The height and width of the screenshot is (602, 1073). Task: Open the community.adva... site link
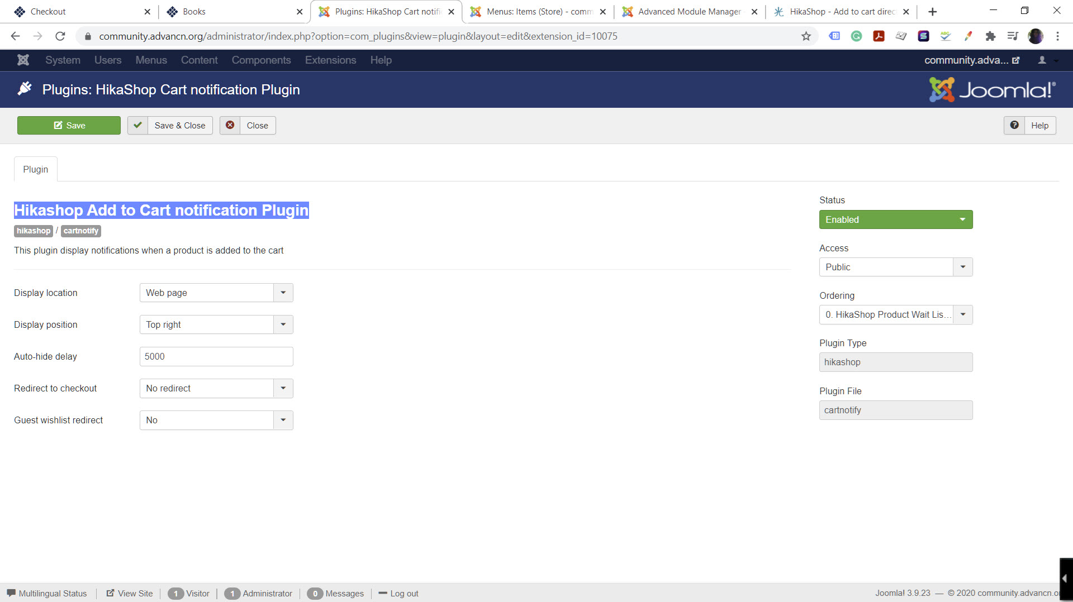(972, 60)
